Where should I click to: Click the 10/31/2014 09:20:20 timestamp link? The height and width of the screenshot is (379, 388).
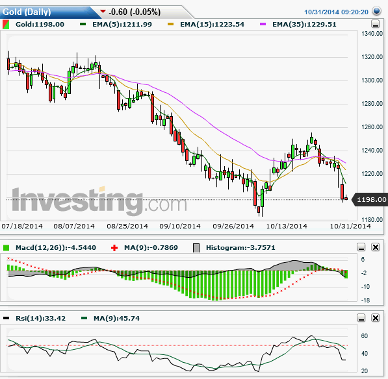click(336, 12)
